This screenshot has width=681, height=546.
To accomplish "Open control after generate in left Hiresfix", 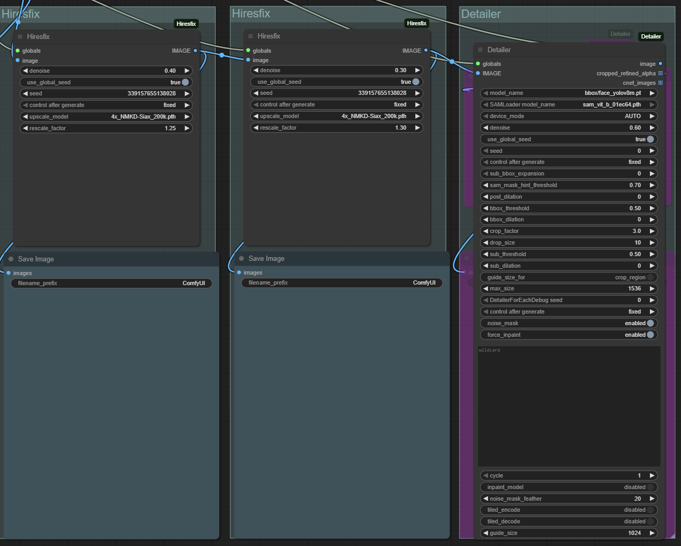I will point(106,105).
